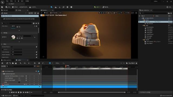Show favorite properties with star icon
173x97 pixels.
36,23
